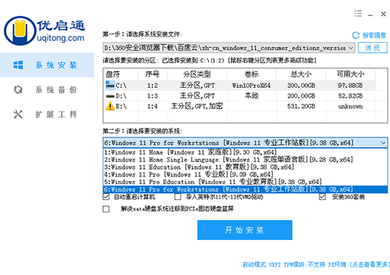This screenshot has height=275, width=390.
Task: Enable 导入英特尔11代-13代VMD驱动 checkbox
Action: (x=177, y=196)
